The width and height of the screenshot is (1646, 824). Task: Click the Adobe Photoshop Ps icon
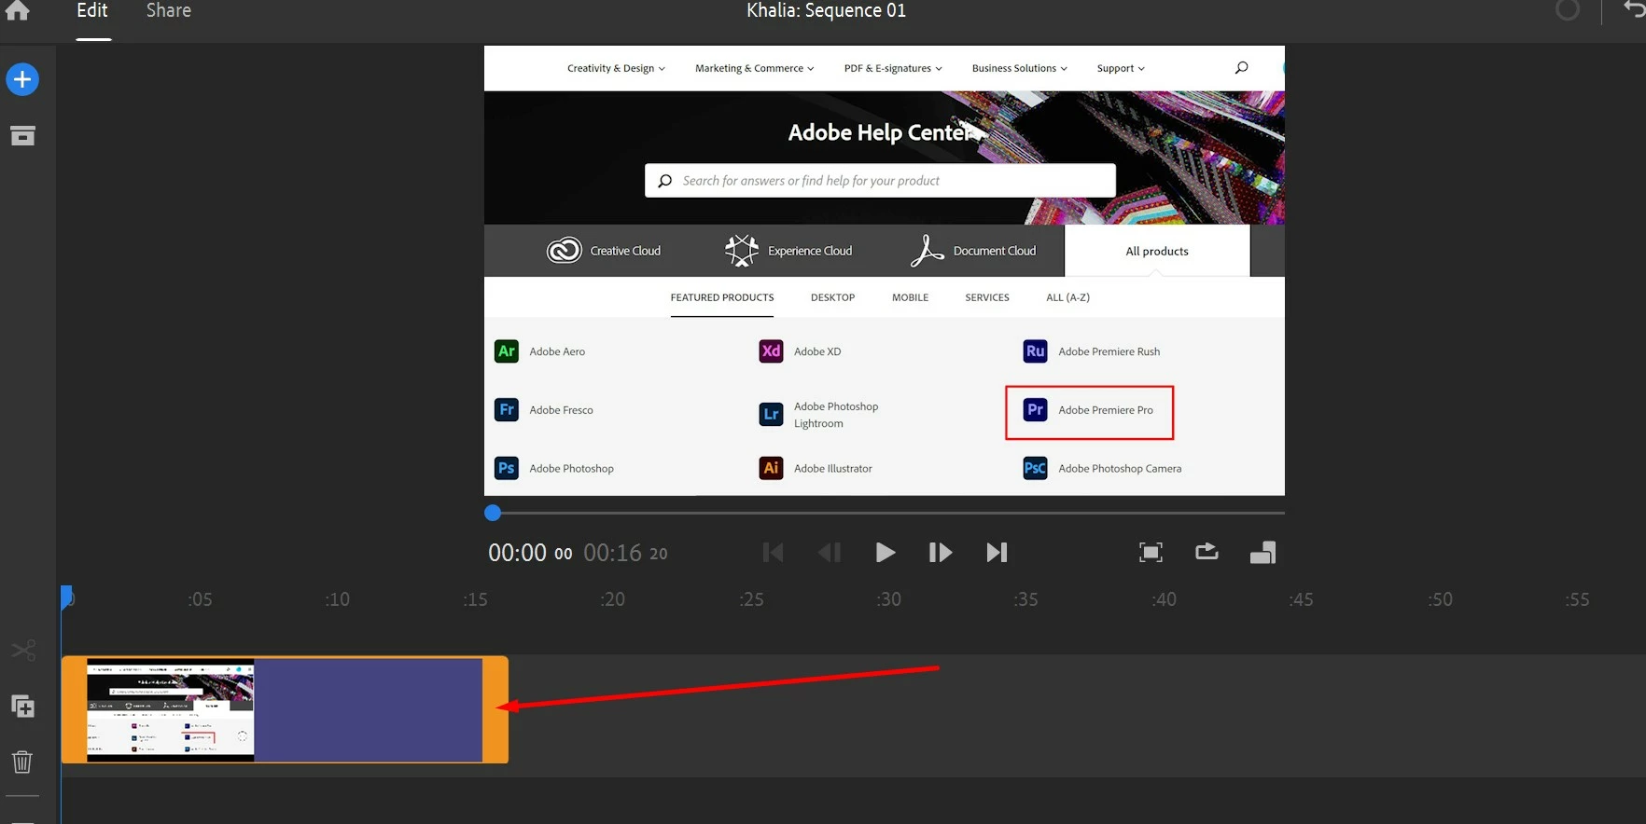point(507,468)
